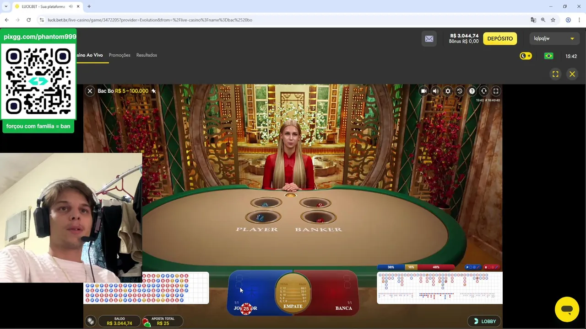
Task: Open the video quality camera icon
Action: tap(423, 91)
